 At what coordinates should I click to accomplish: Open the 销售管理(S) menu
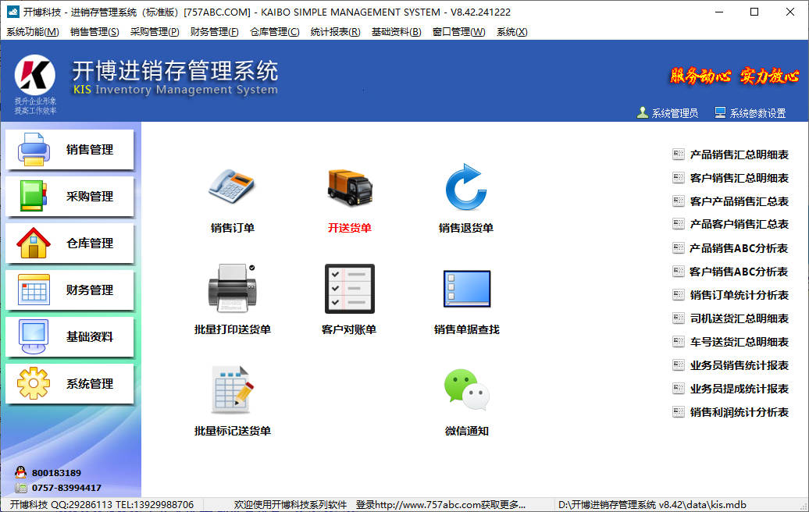click(x=94, y=32)
